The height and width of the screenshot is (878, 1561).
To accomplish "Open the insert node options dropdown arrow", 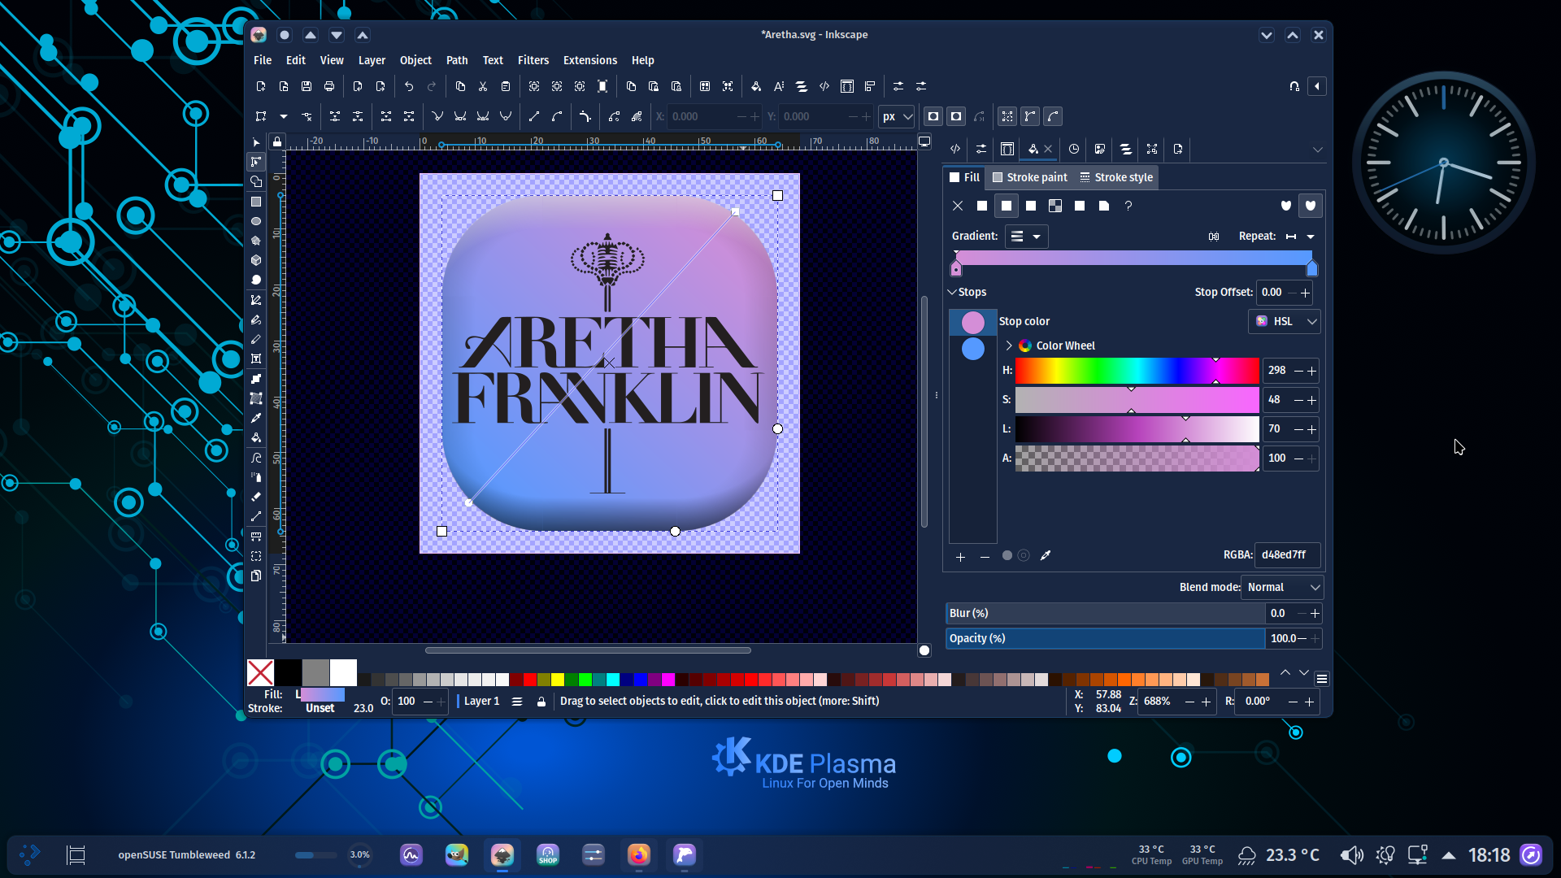I will 284,116.
